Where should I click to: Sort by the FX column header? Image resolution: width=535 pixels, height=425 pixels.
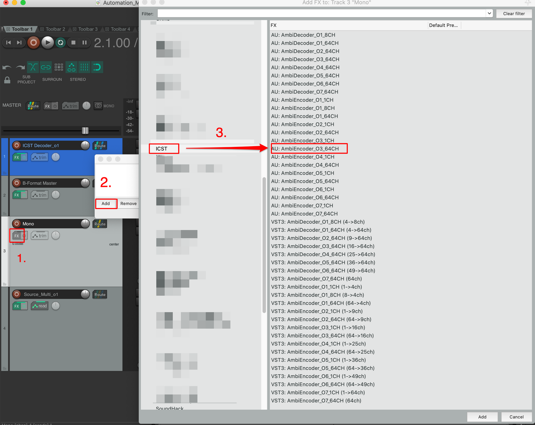(349, 25)
